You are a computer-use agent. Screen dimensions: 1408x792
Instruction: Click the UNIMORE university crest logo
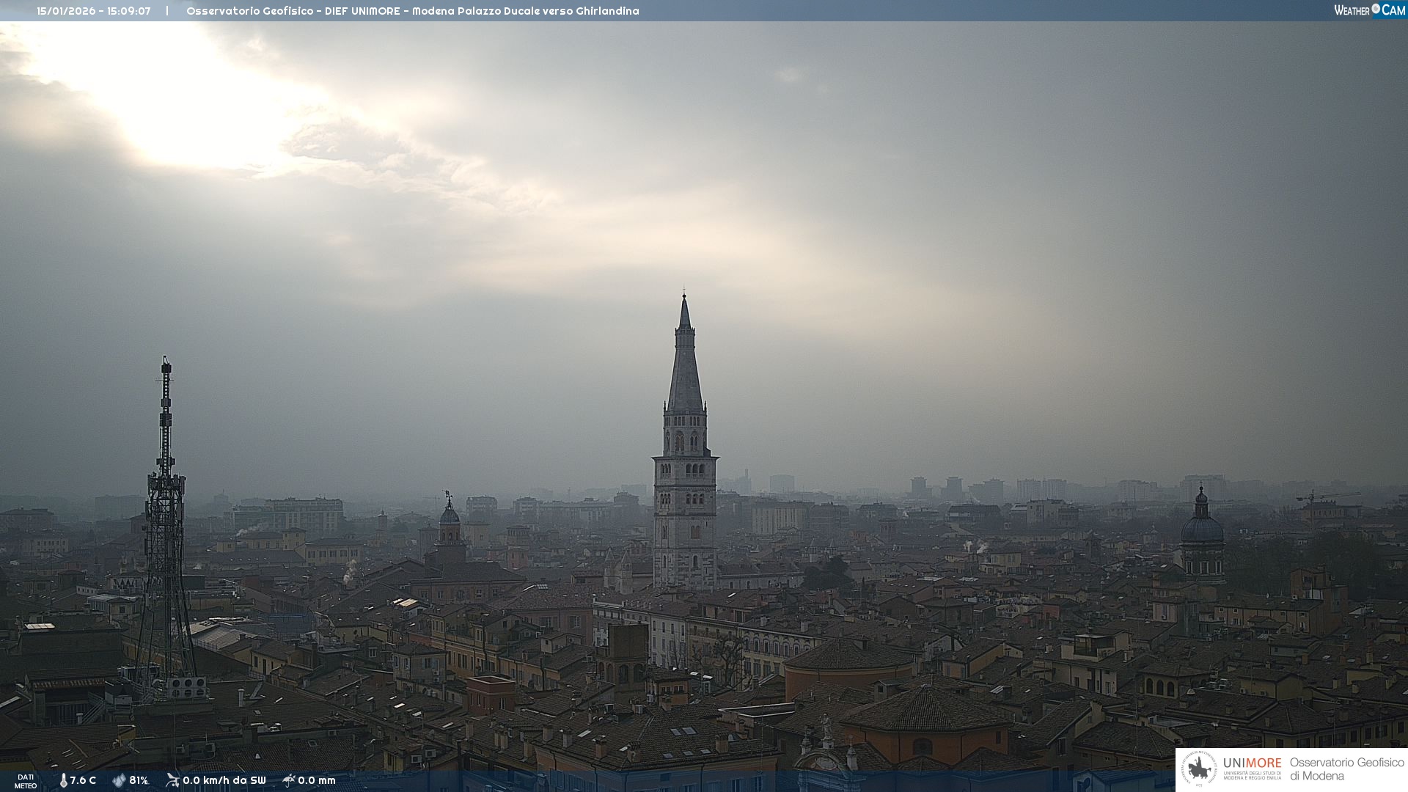tap(1199, 769)
